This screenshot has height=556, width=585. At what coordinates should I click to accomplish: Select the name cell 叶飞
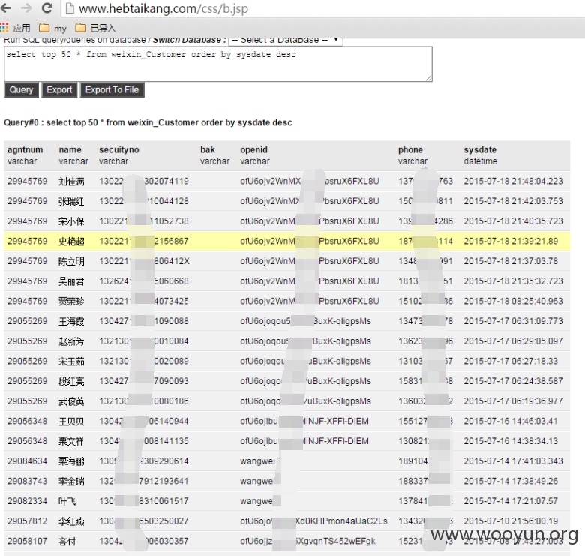[x=67, y=501]
